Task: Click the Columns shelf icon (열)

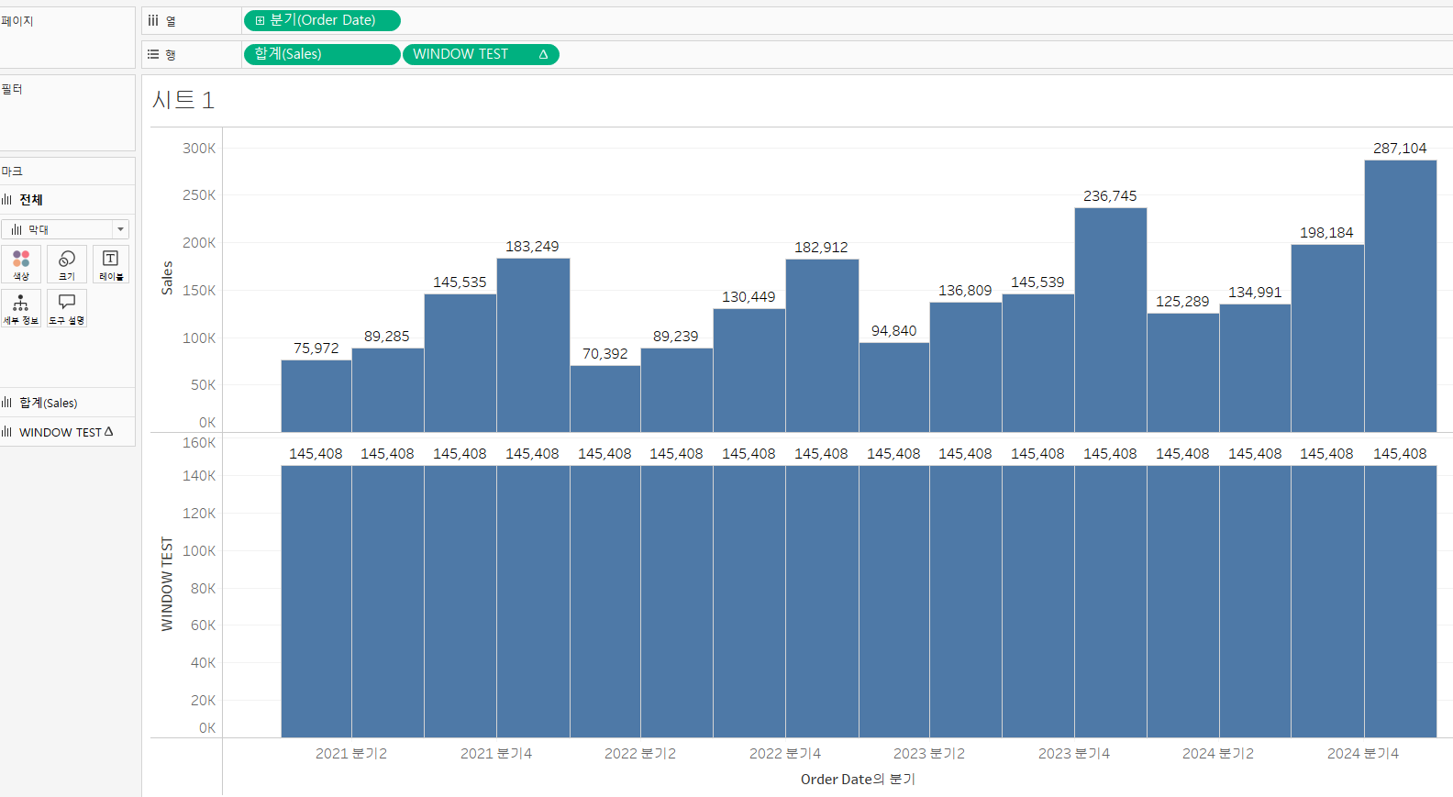Action: 153,20
